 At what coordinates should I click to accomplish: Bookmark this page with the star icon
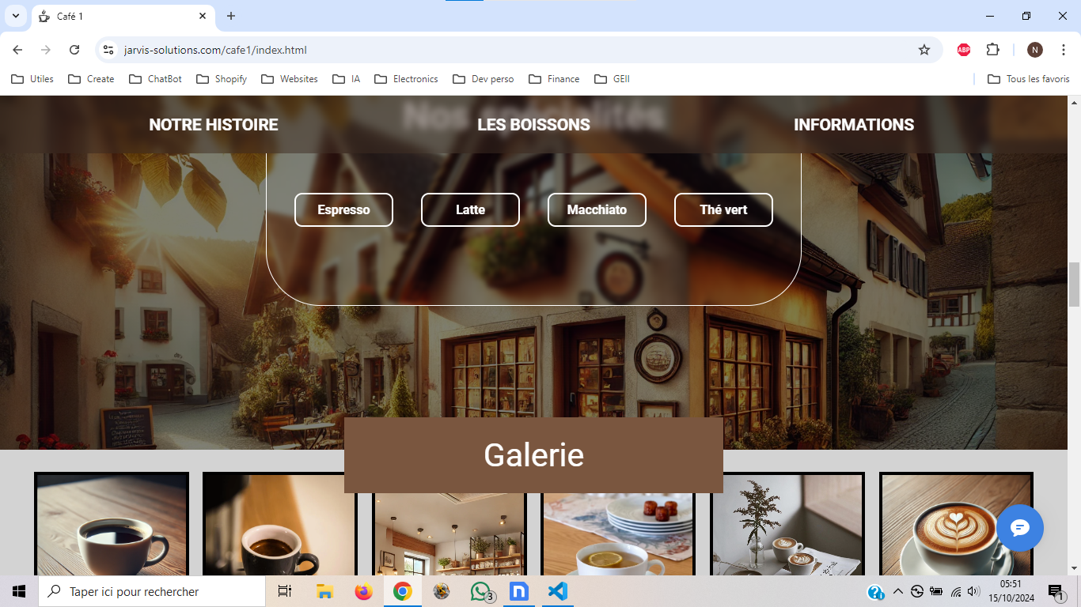click(x=924, y=50)
